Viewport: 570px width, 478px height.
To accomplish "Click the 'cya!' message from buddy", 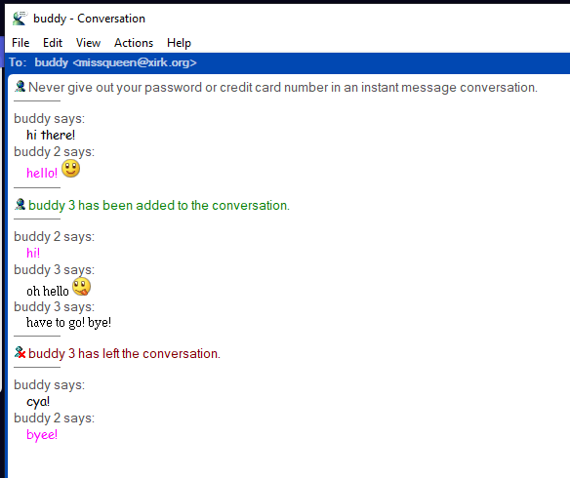I will [x=38, y=402].
